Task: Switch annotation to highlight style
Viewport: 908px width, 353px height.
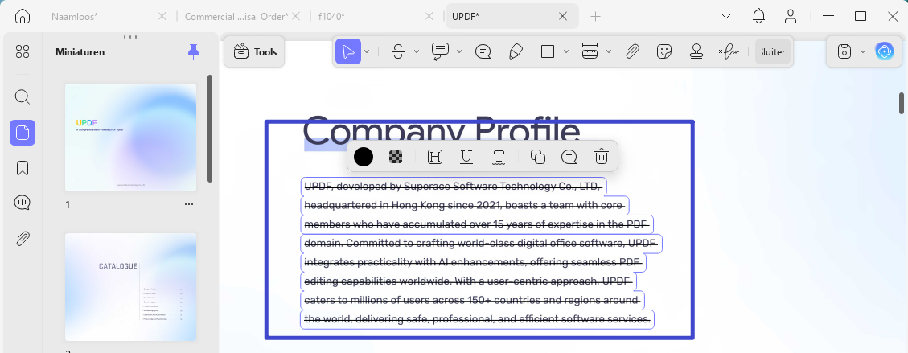Action: [x=434, y=157]
